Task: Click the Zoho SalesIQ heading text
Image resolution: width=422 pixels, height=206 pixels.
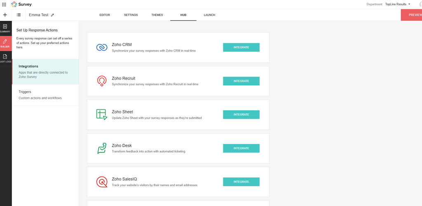Action: pyautogui.click(x=124, y=179)
